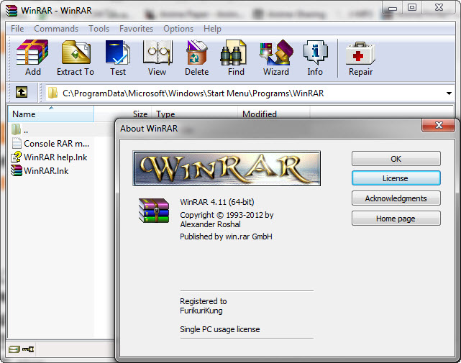This screenshot has width=461, height=363.
Task: Minimize the WinRAR main window
Action: click(393, 7)
